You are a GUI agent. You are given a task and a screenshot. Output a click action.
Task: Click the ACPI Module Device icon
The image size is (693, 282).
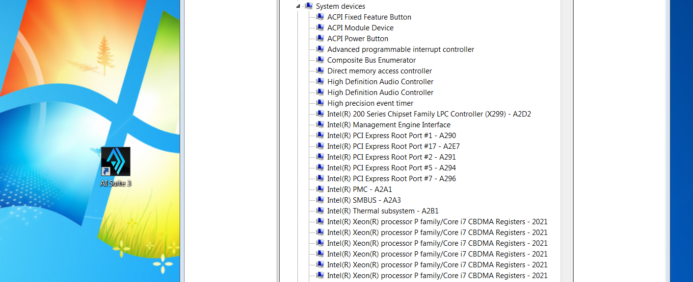(x=320, y=28)
